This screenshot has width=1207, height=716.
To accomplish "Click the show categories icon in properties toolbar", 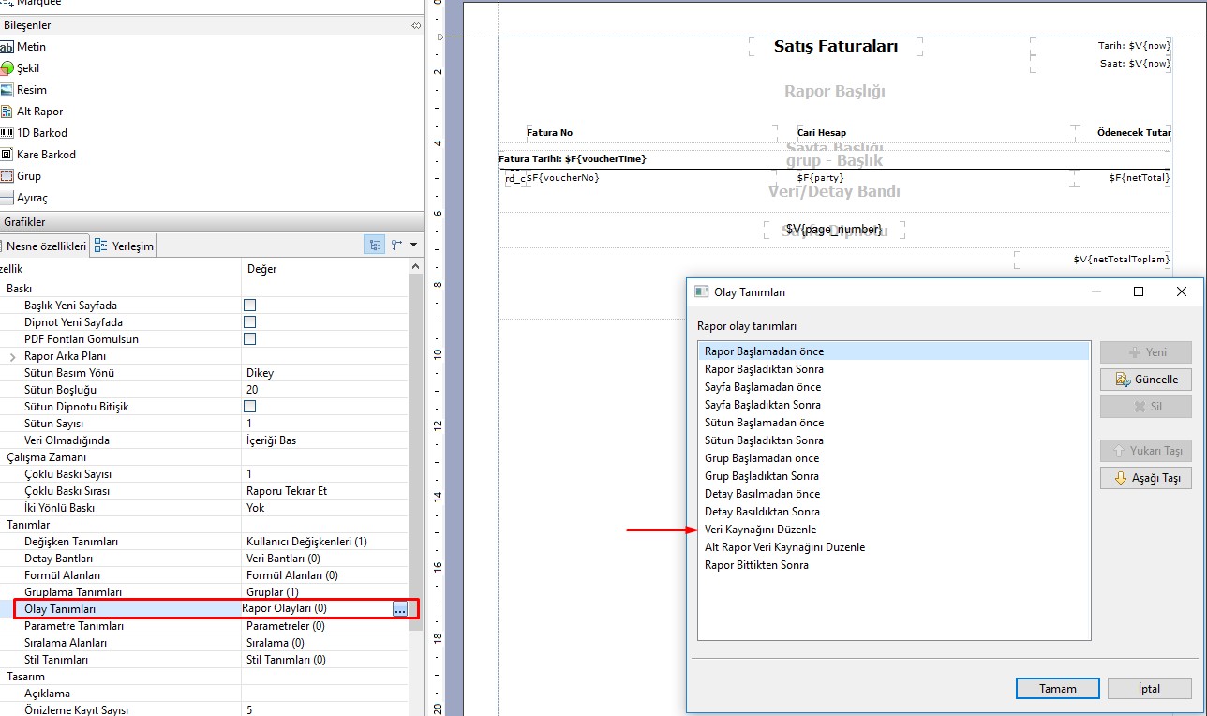I will click(x=376, y=246).
